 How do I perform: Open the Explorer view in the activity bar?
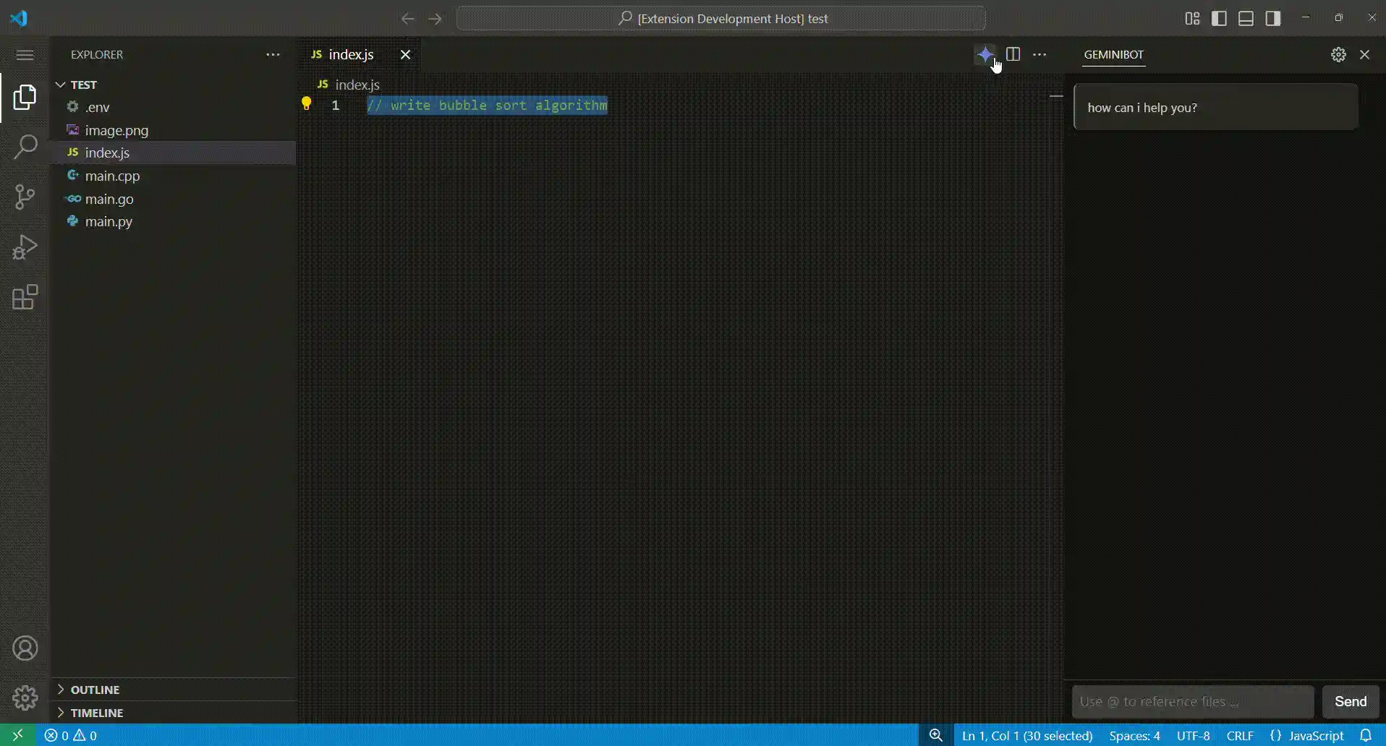click(25, 97)
